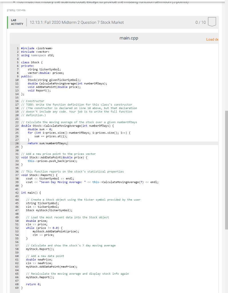
Task: Click line 'double newPrice;'
Action: tap(39, 260)
